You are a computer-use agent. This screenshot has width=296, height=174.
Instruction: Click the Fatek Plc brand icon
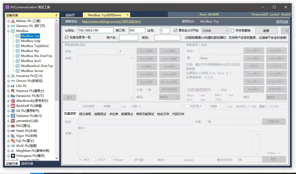point(13,131)
